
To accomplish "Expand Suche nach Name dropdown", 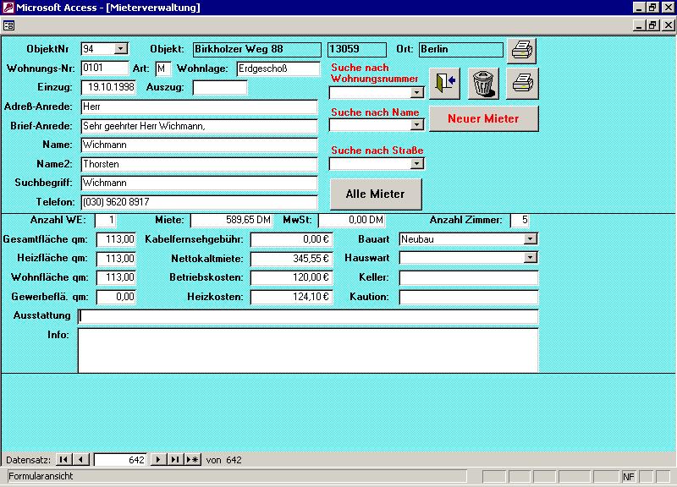I will [416, 124].
